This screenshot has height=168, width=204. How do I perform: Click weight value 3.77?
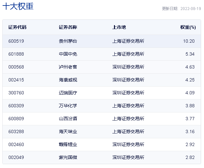click(190, 119)
